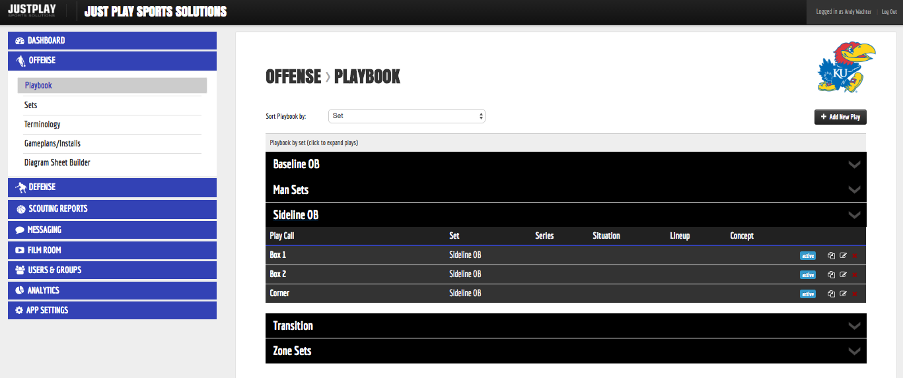Viewport: 903px width, 378px height.
Task: Open the Film Room section
Action: (112, 250)
